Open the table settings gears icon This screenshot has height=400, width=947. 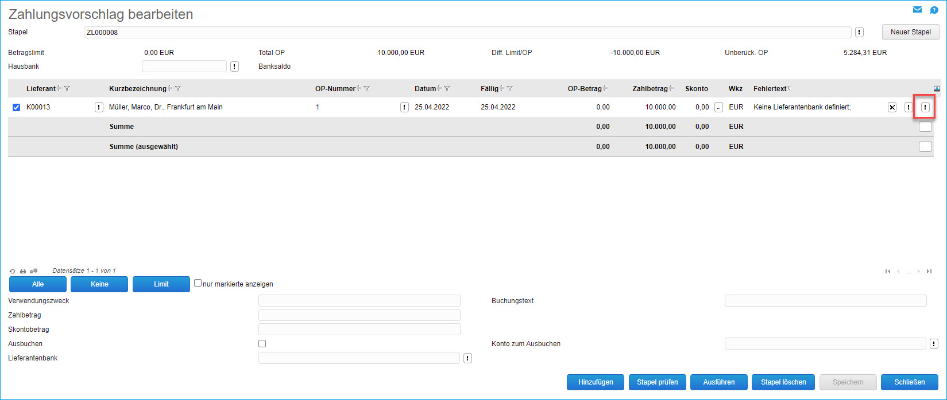click(x=34, y=271)
